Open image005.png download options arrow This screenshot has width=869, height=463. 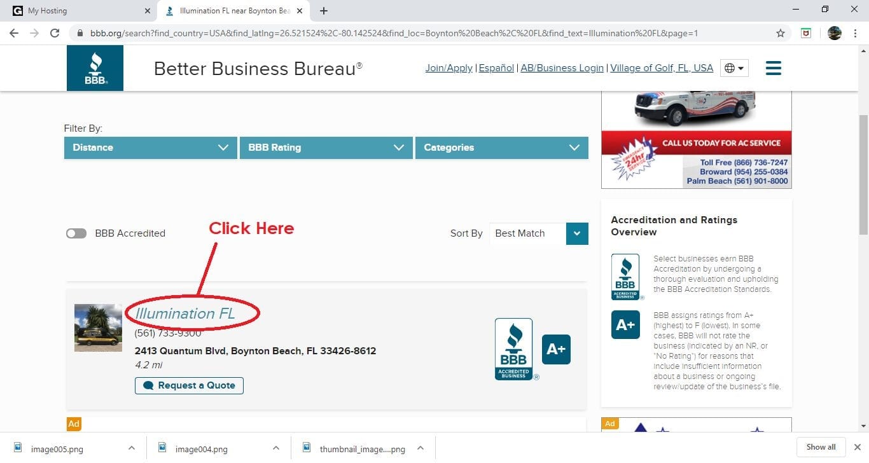(x=132, y=448)
